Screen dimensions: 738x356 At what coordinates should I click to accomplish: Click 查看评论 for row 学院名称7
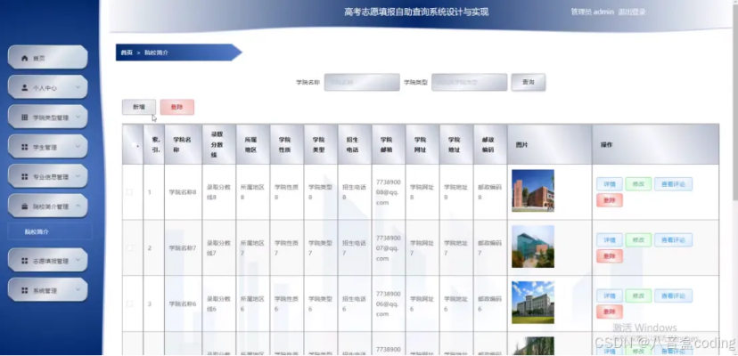(673, 239)
